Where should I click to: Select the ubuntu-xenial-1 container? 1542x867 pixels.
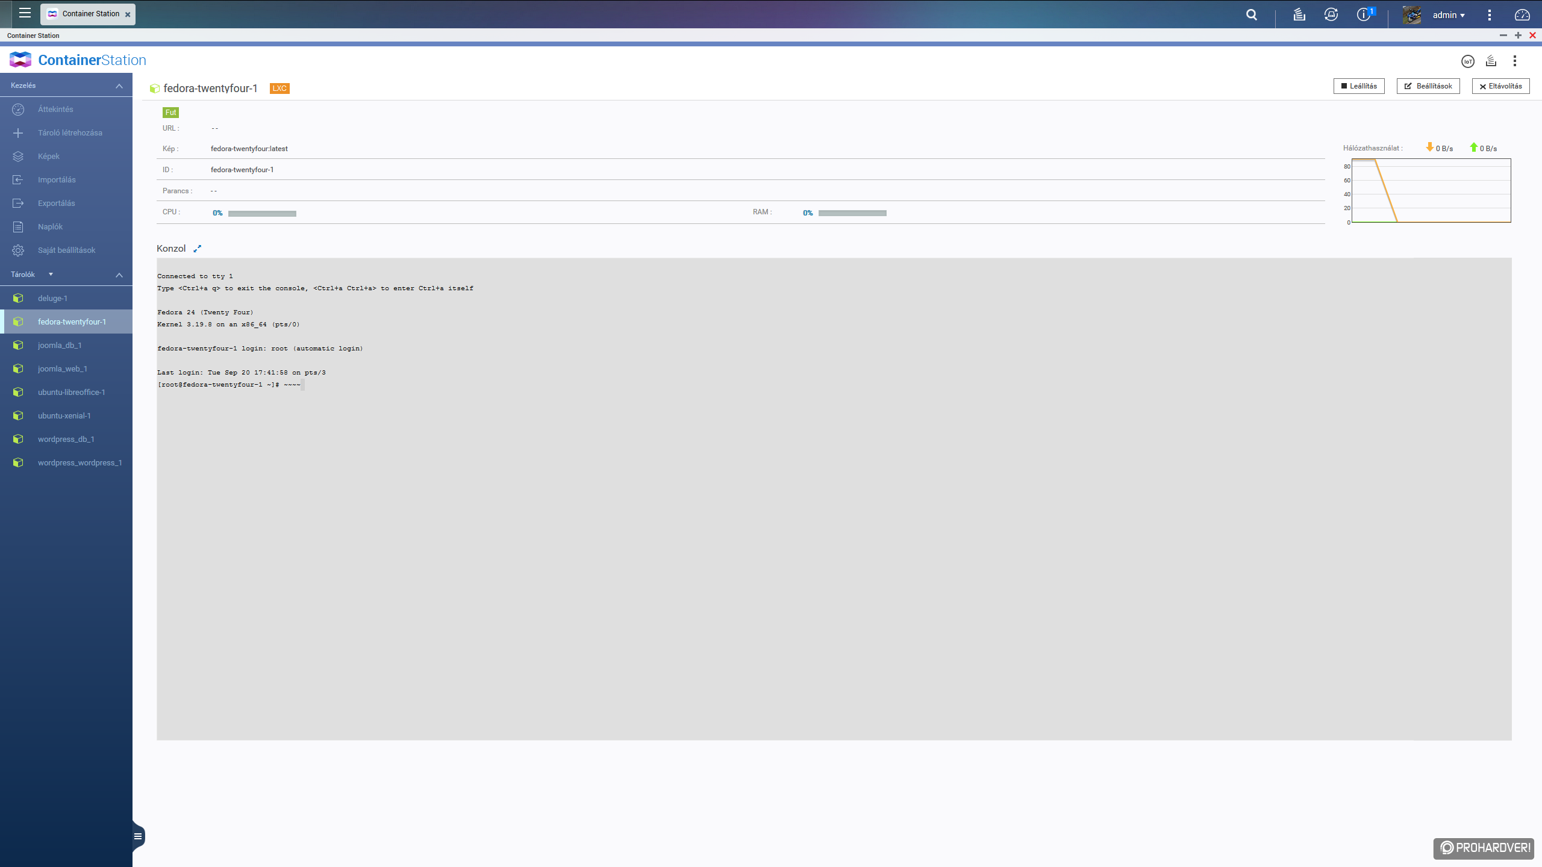pyautogui.click(x=66, y=415)
